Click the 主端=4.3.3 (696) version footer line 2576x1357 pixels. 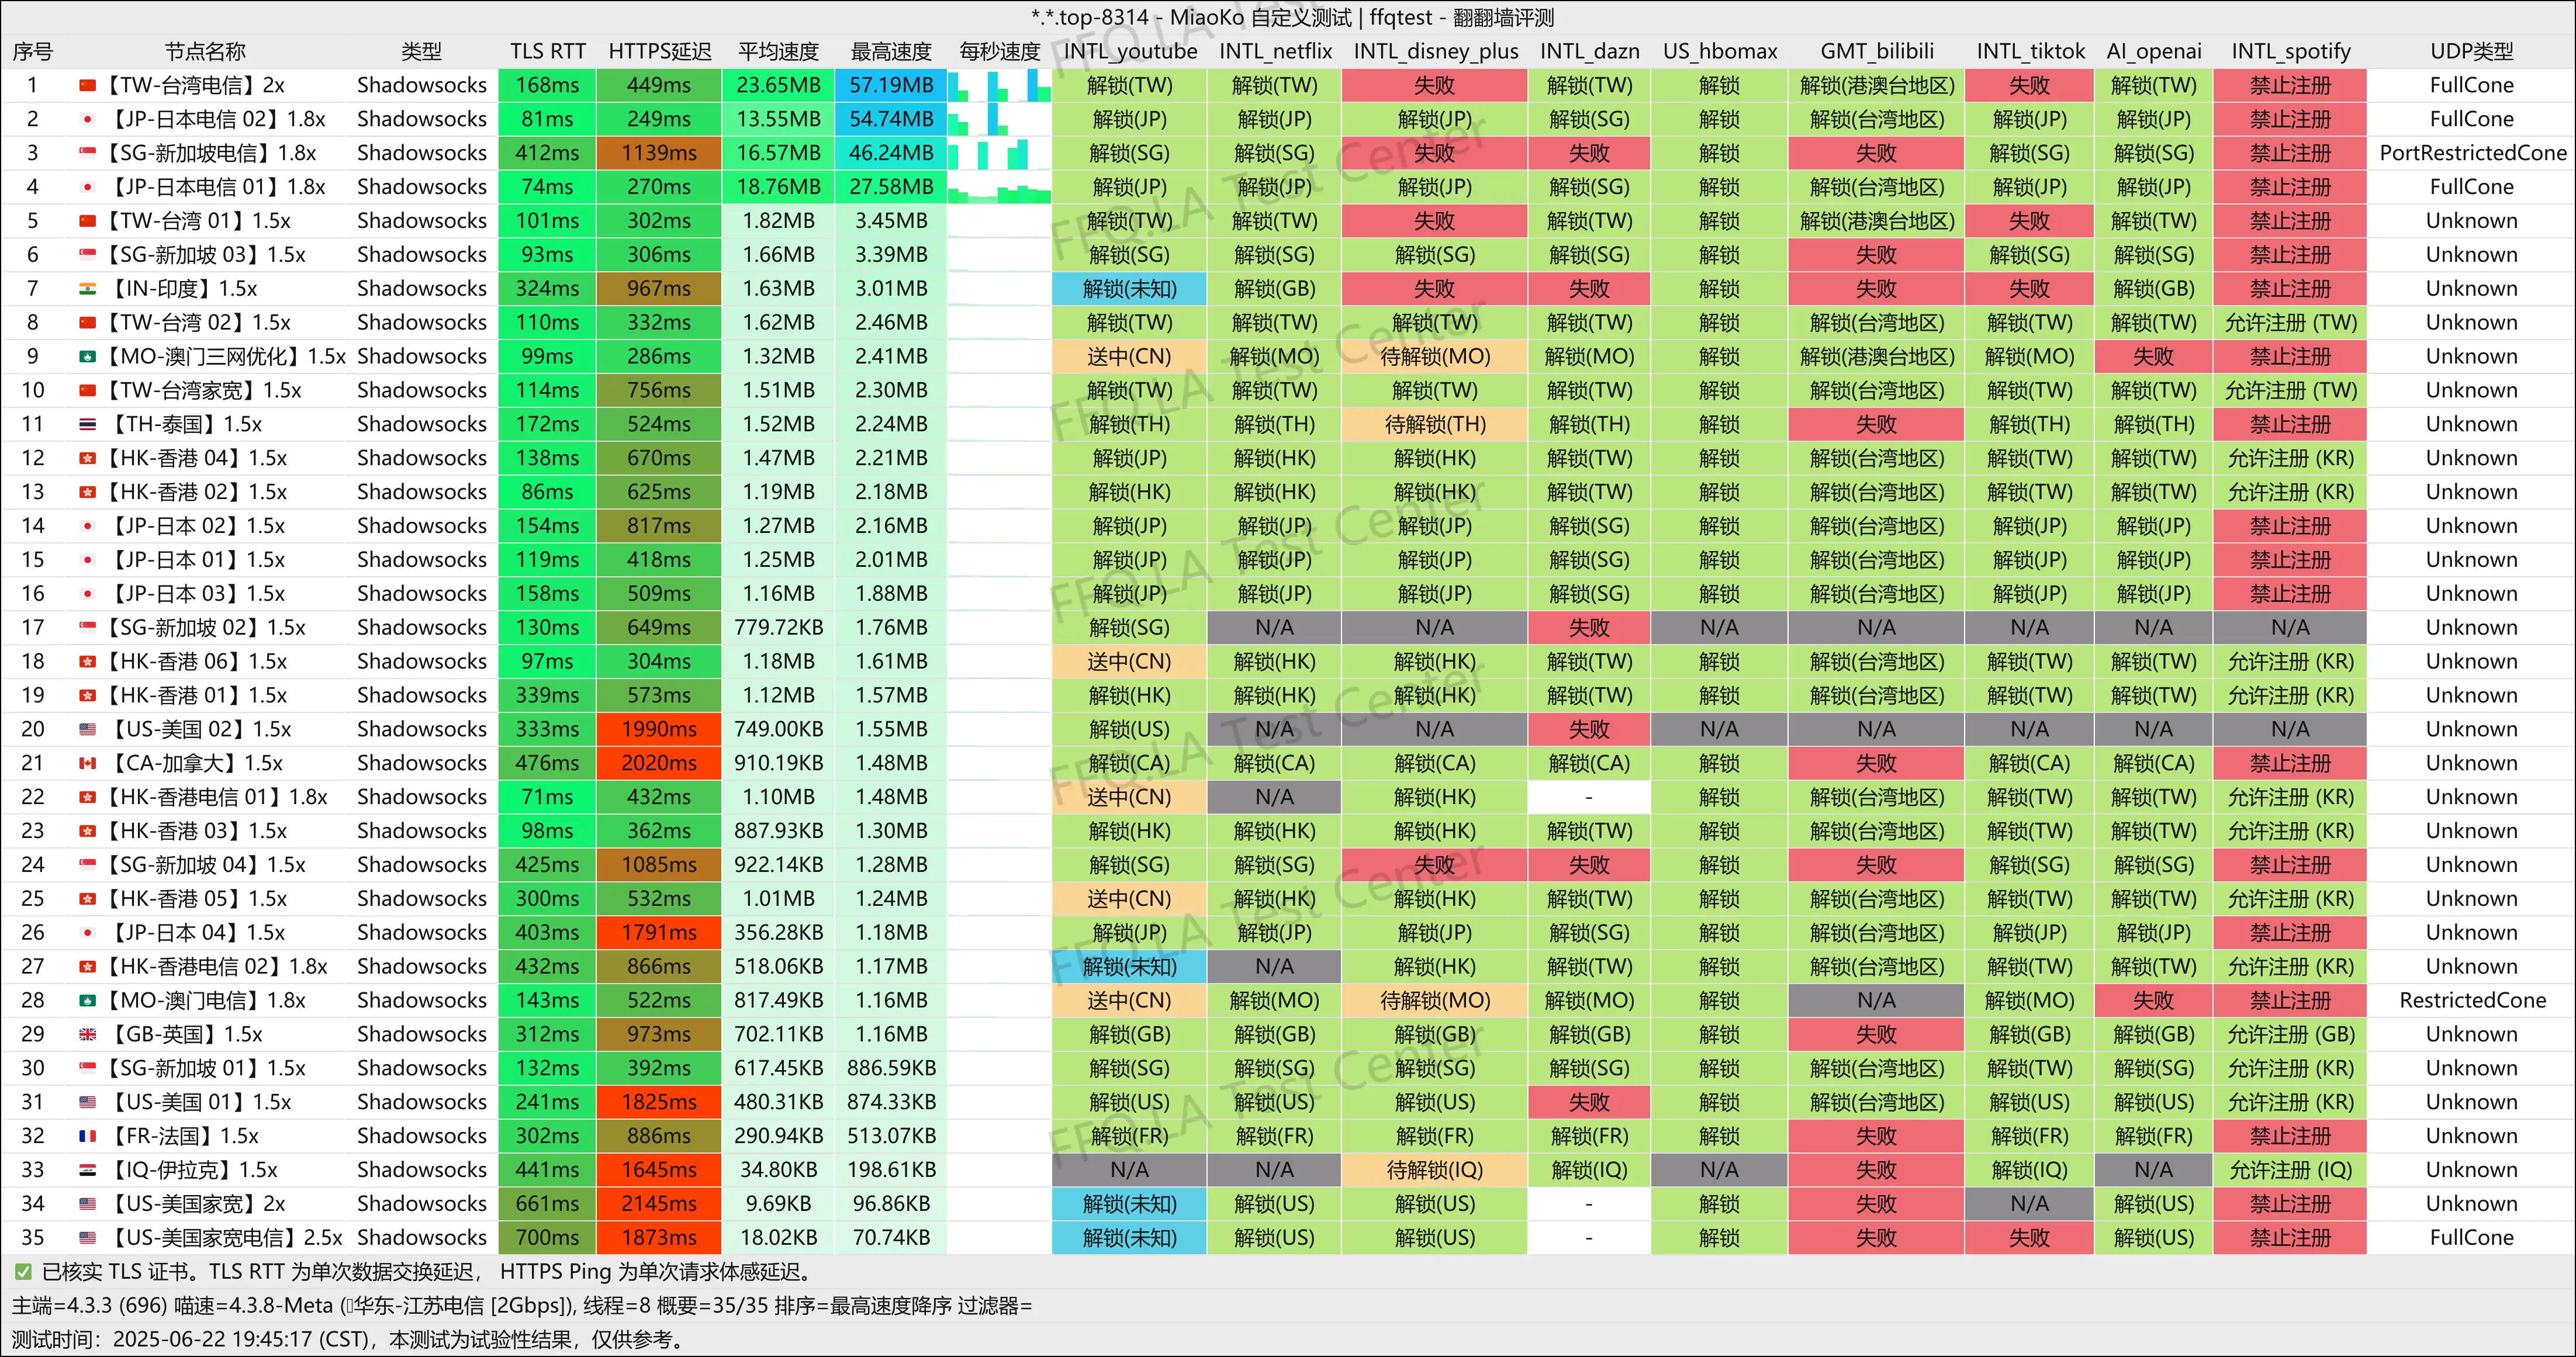pos(521,1306)
